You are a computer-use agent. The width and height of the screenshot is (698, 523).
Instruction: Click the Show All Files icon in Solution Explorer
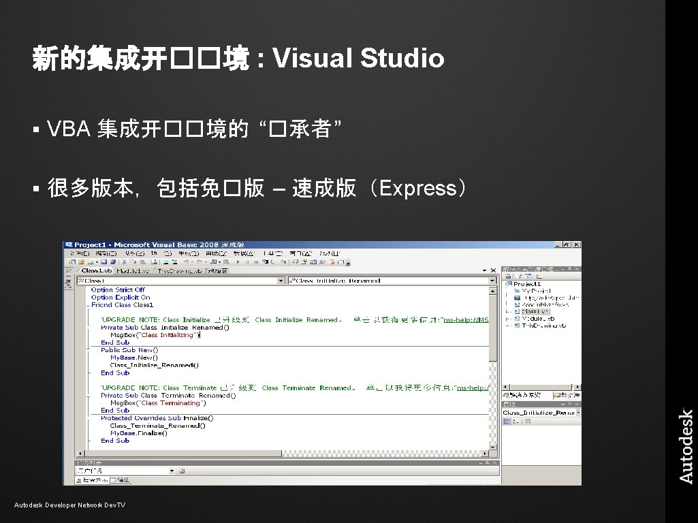coord(520,276)
